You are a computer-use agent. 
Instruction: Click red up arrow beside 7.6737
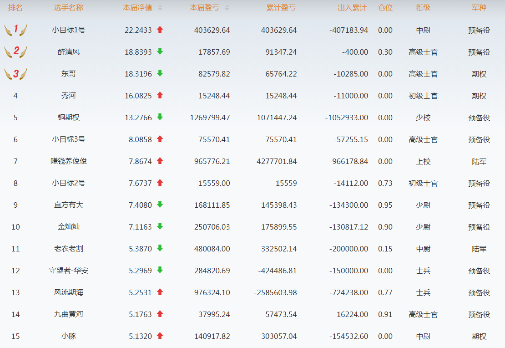[160, 183]
